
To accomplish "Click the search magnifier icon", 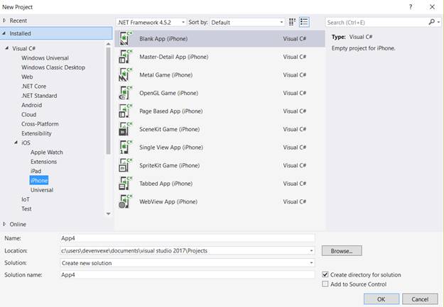I will [x=432, y=22].
